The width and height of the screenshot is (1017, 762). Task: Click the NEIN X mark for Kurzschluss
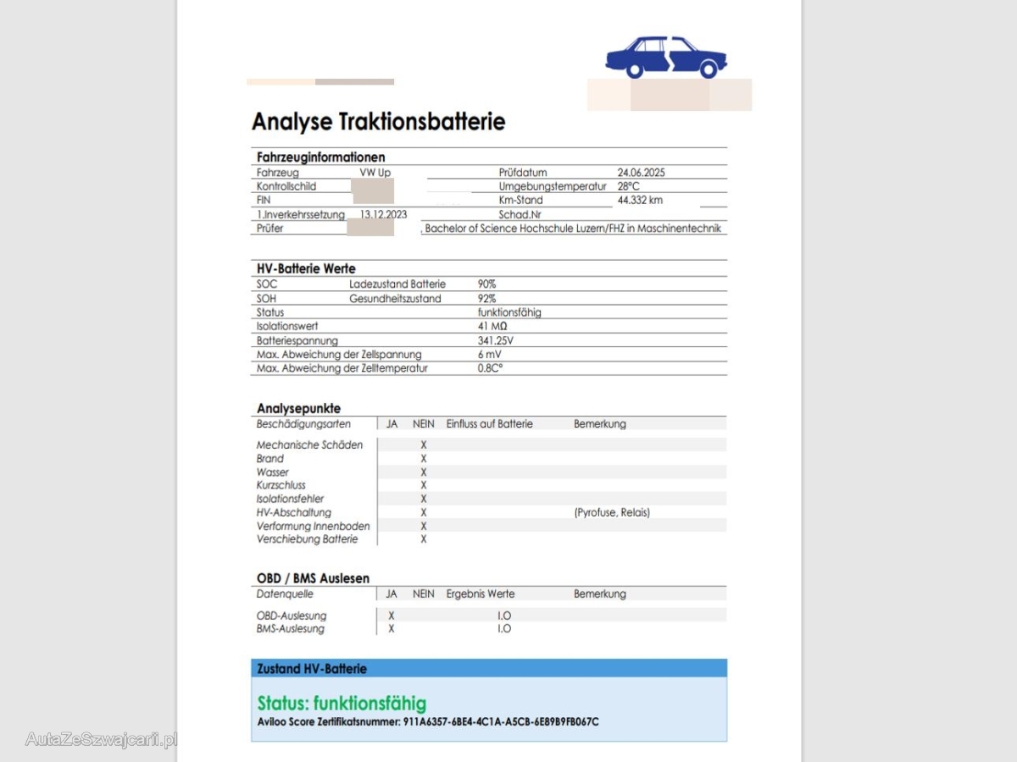[424, 486]
